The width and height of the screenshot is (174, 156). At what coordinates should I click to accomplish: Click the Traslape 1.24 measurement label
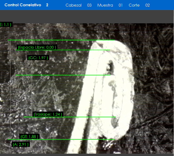(48, 114)
